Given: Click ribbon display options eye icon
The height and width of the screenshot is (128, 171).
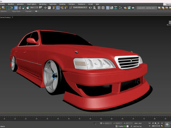Looking at the screenshot, I should [36, 11].
